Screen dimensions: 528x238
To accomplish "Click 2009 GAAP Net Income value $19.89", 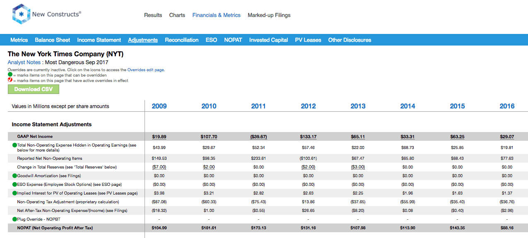I will [159, 137].
